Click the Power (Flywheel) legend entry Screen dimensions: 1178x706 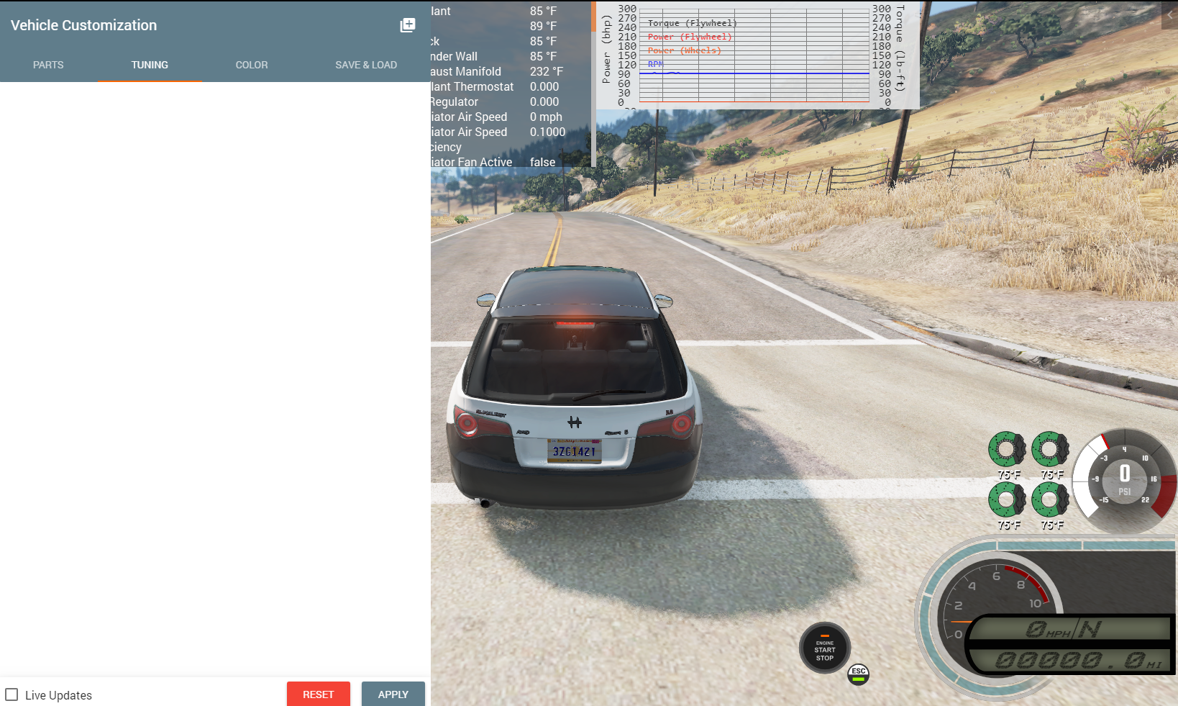[x=690, y=37]
